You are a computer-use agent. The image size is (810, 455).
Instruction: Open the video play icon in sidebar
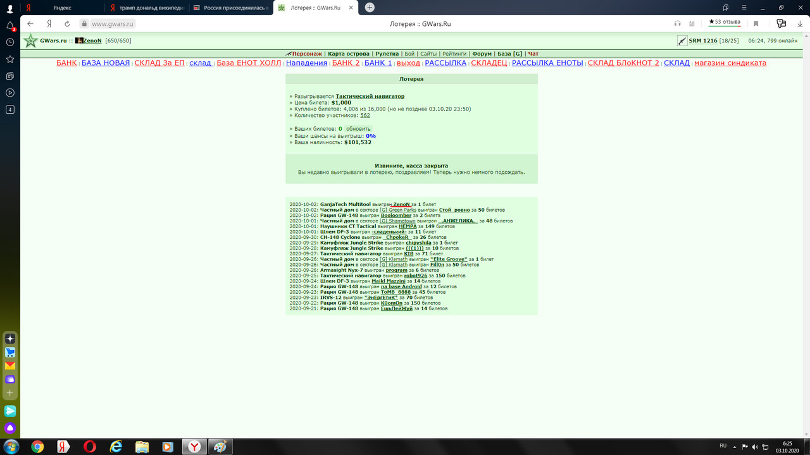click(x=10, y=92)
